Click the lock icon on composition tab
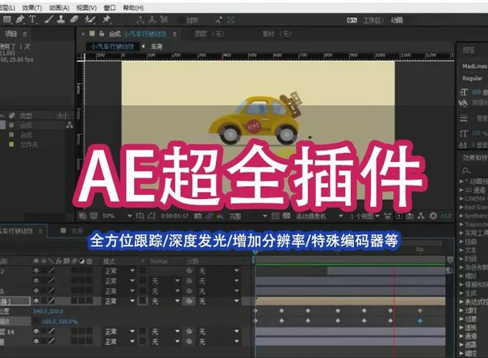488x358 pixels. click(101, 34)
